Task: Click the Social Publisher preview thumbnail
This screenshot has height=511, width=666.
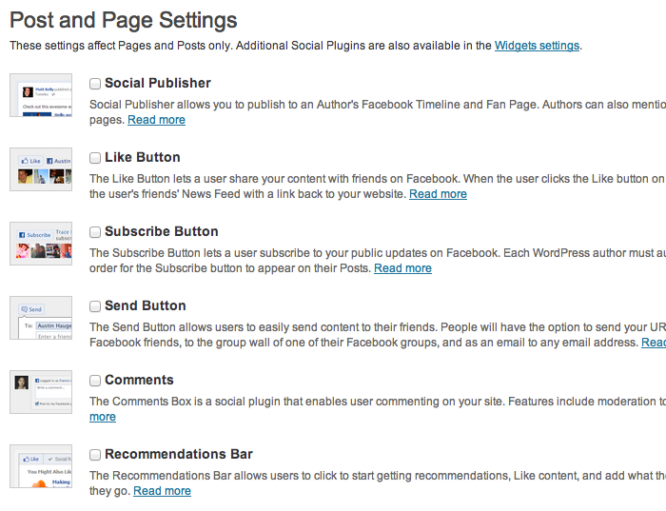Action: (41, 95)
